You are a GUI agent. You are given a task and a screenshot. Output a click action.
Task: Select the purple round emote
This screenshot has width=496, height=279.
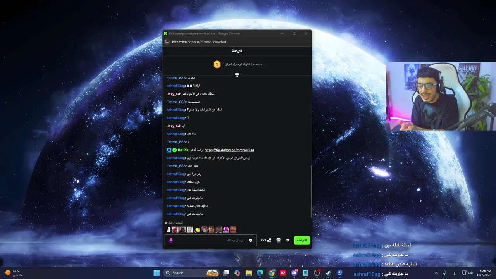226,230
